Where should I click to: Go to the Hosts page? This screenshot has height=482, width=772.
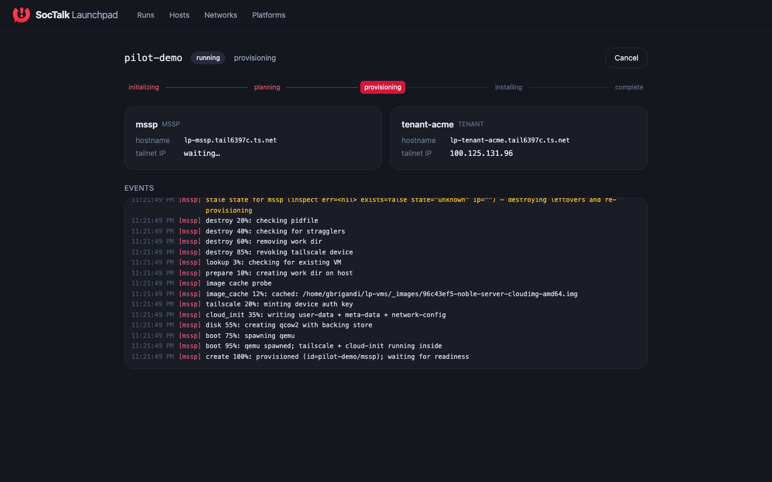180,15
